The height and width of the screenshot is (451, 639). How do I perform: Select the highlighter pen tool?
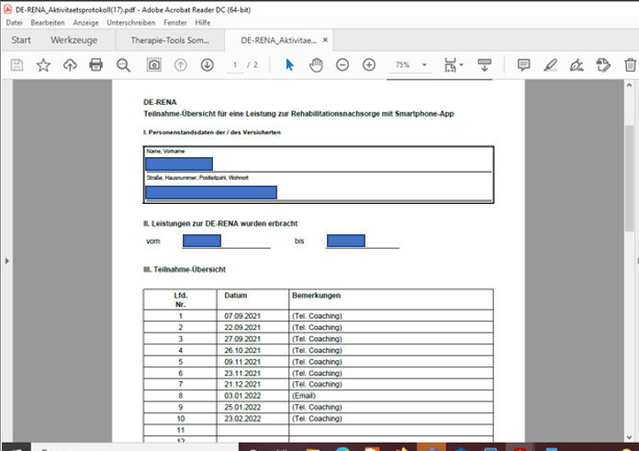coord(550,65)
